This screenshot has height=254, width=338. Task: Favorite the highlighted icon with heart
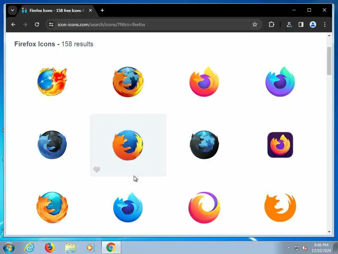coord(97,170)
